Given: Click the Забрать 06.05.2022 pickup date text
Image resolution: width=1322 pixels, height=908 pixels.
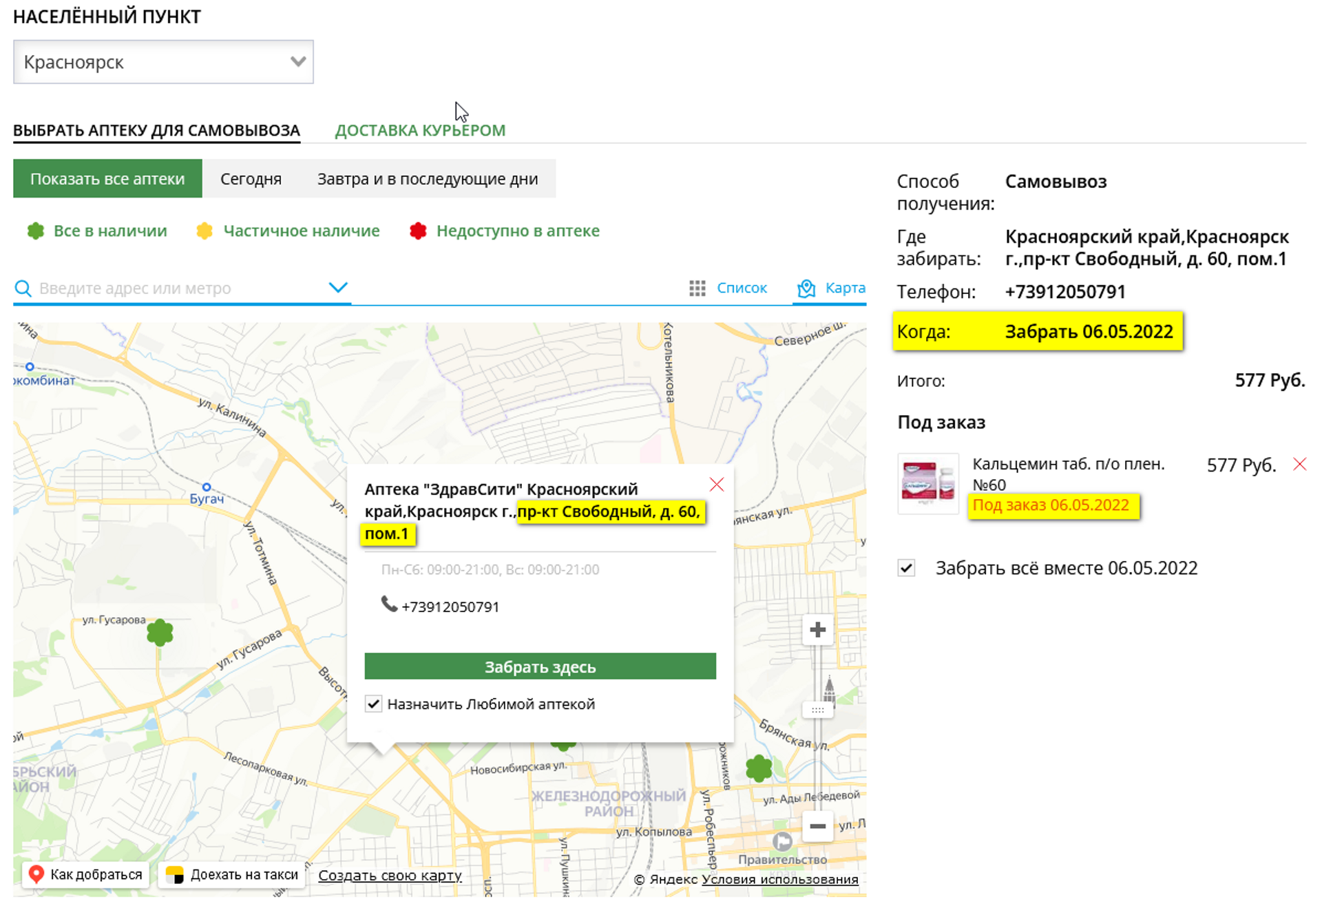Looking at the screenshot, I should (x=1089, y=332).
